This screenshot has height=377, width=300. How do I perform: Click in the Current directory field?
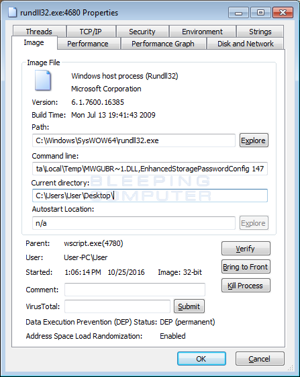(x=150, y=196)
